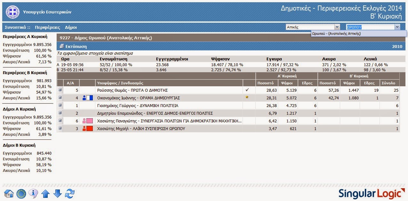Click candidate Δημητρίου Επαμεινώνδας - ΕΝΕΡΓΟΣ ΔΗΜΟΣ
This screenshot has height=201, width=408.
pyautogui.click(x=155, y=113)
